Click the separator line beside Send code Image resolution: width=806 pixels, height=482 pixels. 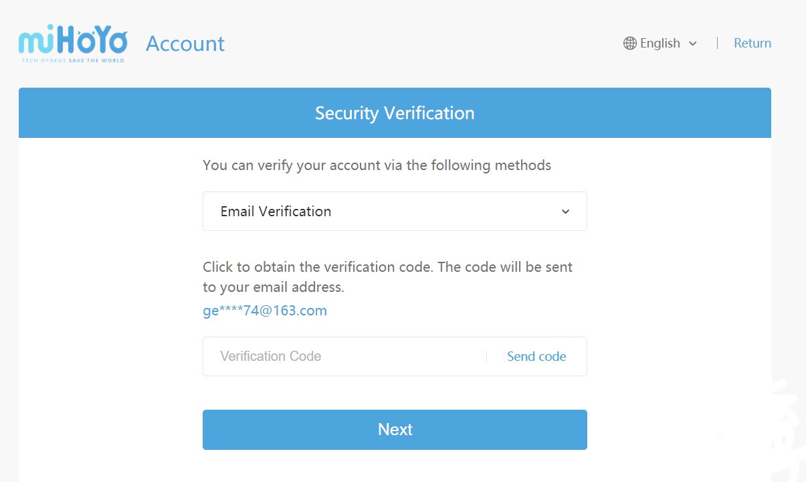486,357
